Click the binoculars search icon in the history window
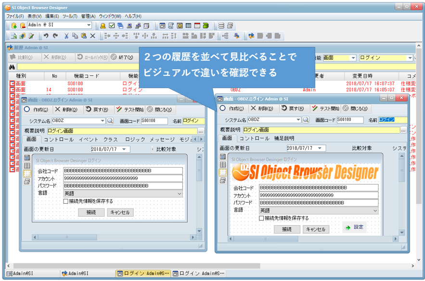 12,67
